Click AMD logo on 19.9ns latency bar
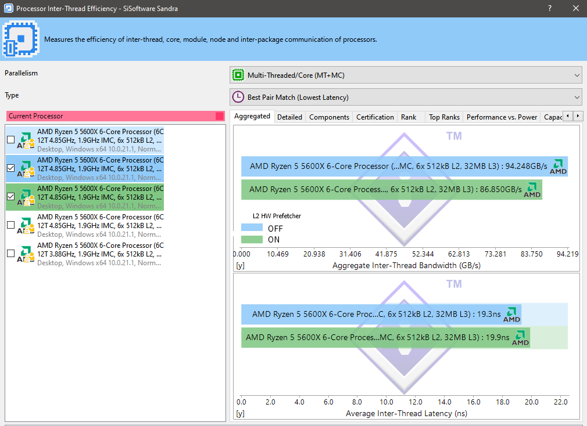 (x=520, y=338)
